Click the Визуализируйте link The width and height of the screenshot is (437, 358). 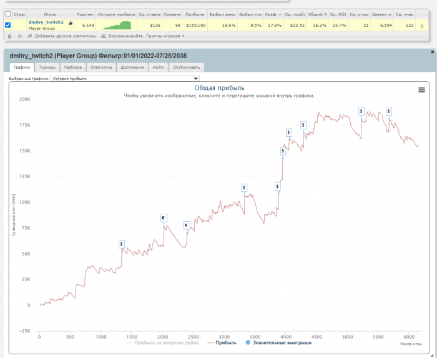click(125, 36)
